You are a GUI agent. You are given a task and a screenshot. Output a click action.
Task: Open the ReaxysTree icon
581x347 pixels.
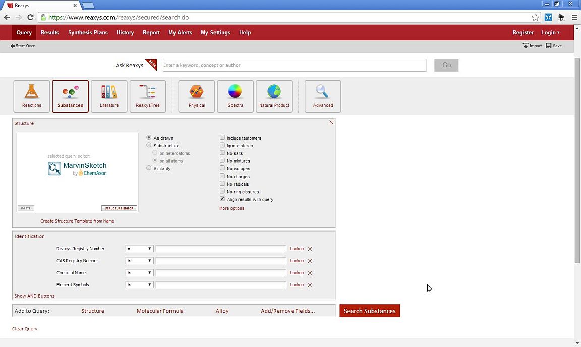[148, 96]
